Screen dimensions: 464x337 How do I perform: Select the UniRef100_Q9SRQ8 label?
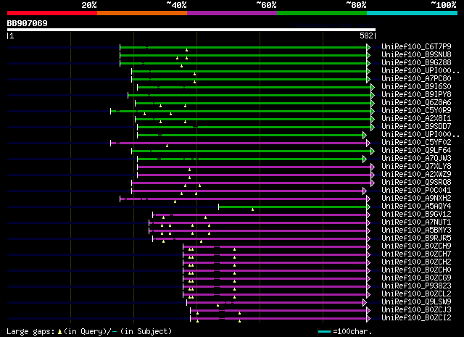point(416,182)
